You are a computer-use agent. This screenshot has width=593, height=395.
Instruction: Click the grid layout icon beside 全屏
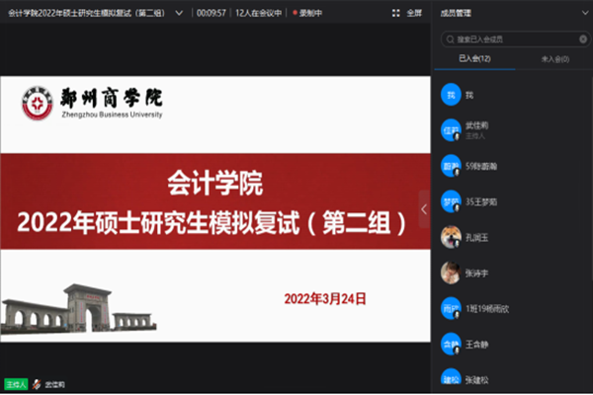tap(395, 14)
